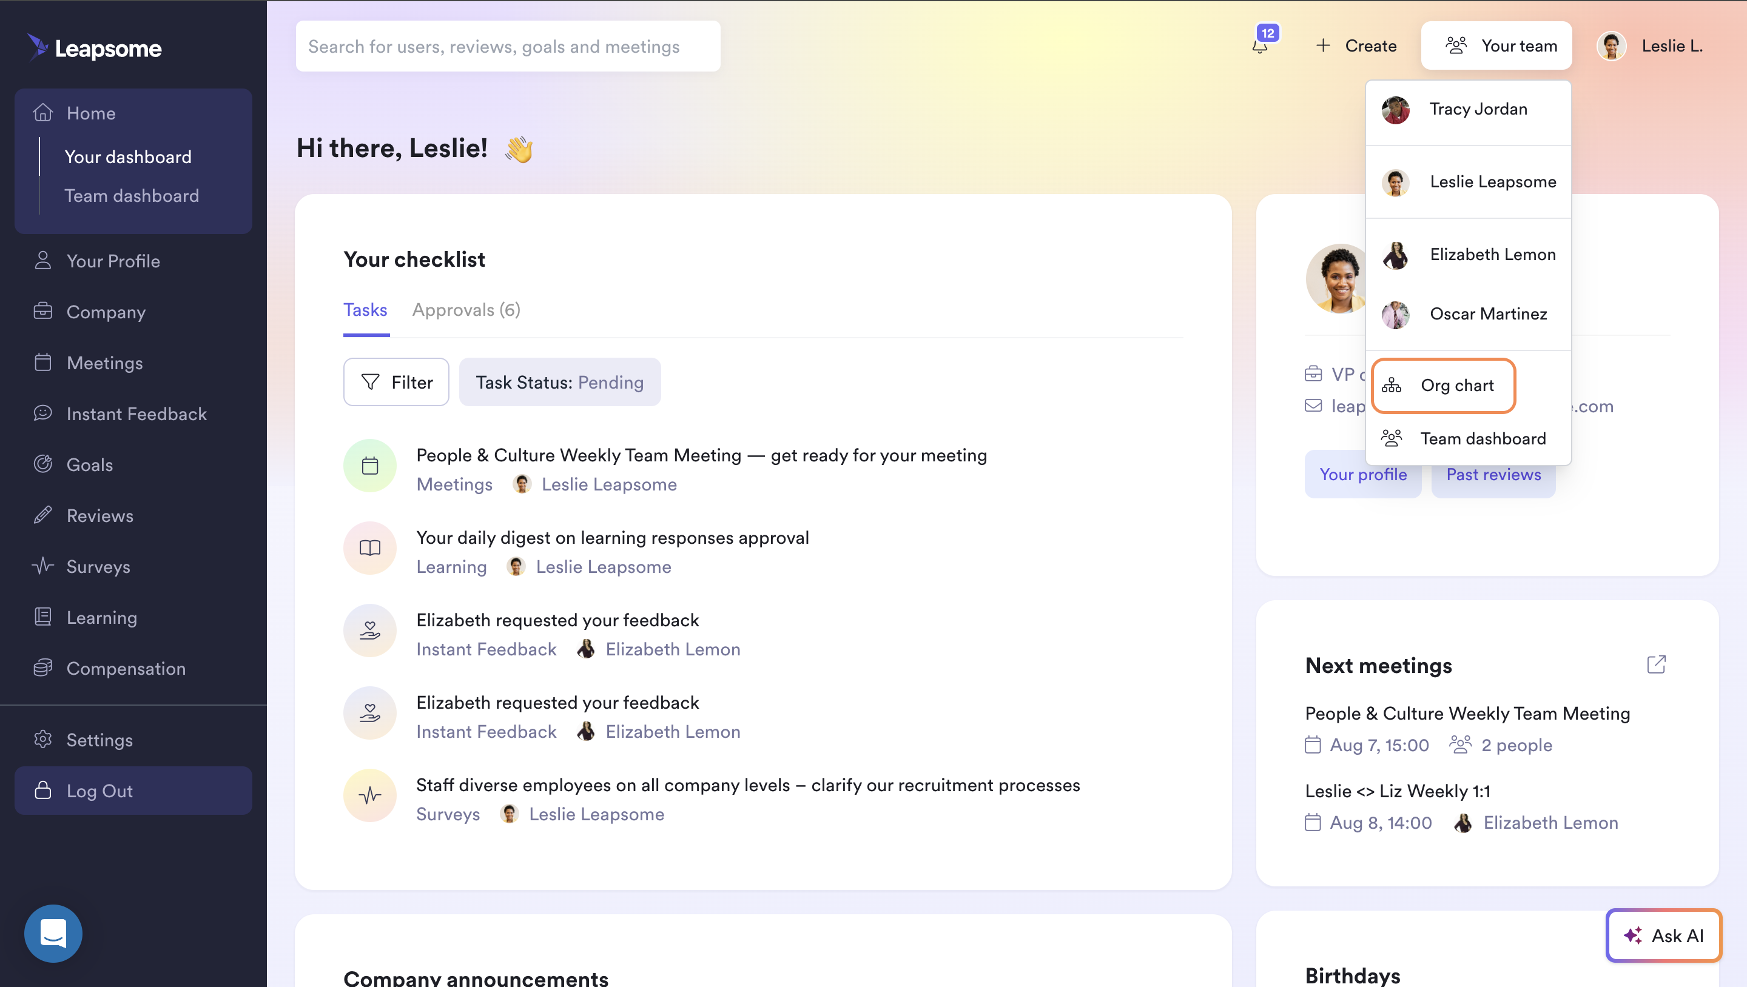The height and width of the screenshot is (987, 1747).
Task: Click the pulse icon beside the Staff diverse employees task
Action: [369, 795]
